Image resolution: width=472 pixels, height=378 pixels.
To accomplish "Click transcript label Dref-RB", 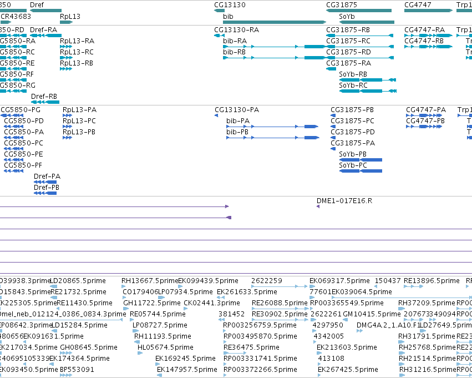I will pyautogui.click(x=44, y=97).
